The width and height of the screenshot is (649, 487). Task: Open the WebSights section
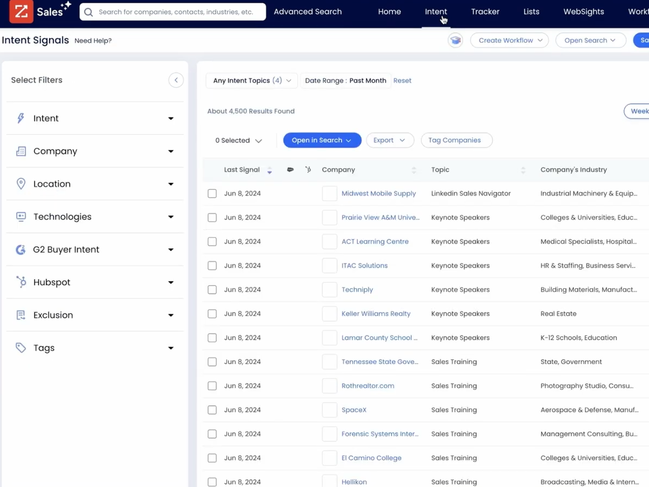click(x=583, y=11)
